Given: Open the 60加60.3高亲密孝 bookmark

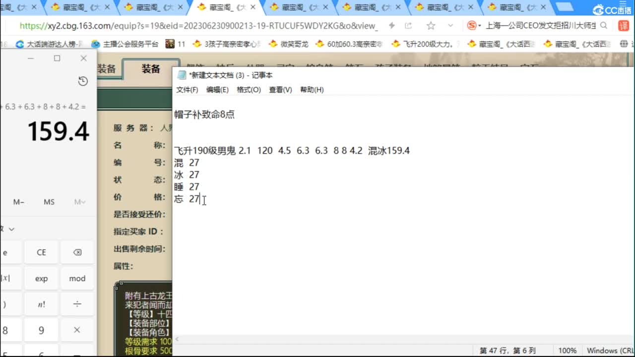Looking at the screenshot, I should tap(350, 44).
